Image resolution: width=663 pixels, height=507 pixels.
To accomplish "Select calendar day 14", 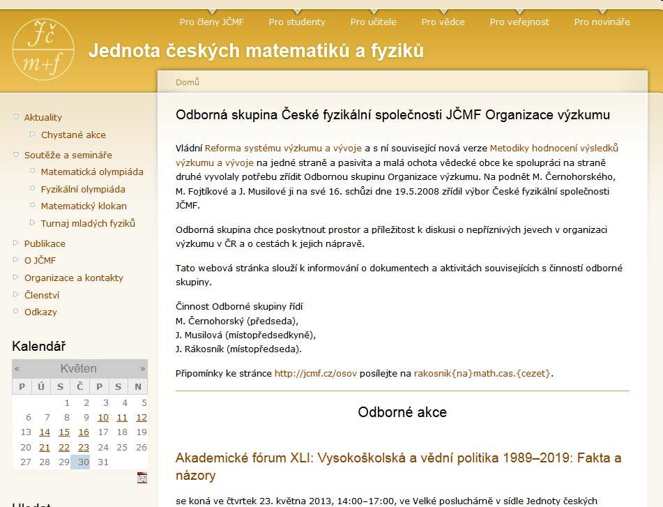I will (45, 432).
